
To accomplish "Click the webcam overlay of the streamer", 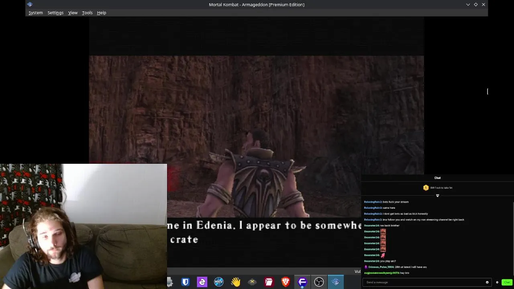I will click(84, 226).
